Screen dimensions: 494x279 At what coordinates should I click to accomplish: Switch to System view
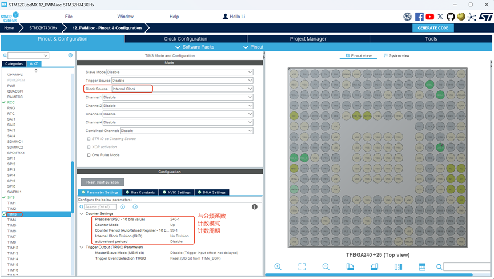point(396,56)
